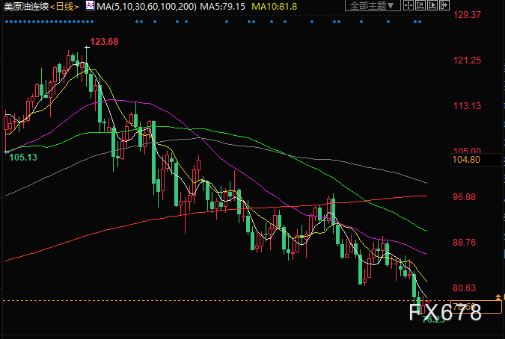
Task: Open the MA indicator chart icon
Action: (x=91, y=5)
